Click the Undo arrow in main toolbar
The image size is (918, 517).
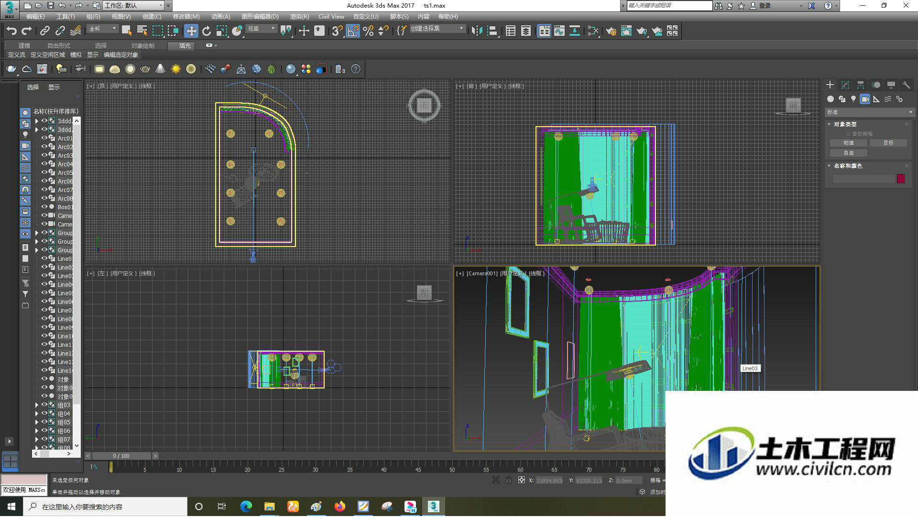click(11, 31)
